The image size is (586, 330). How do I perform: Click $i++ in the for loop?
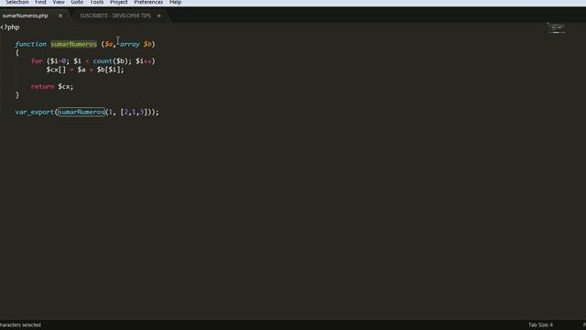144,61
